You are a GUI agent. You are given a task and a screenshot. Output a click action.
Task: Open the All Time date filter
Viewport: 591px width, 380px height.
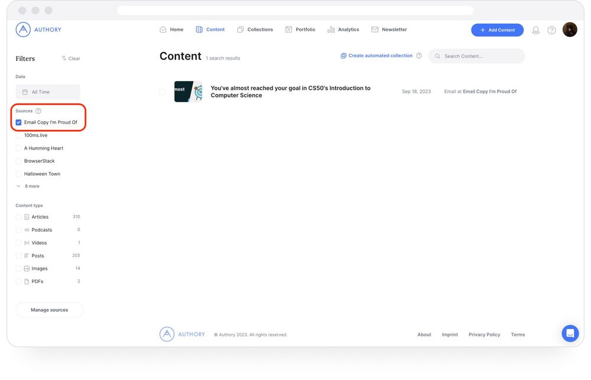[48, 92]
